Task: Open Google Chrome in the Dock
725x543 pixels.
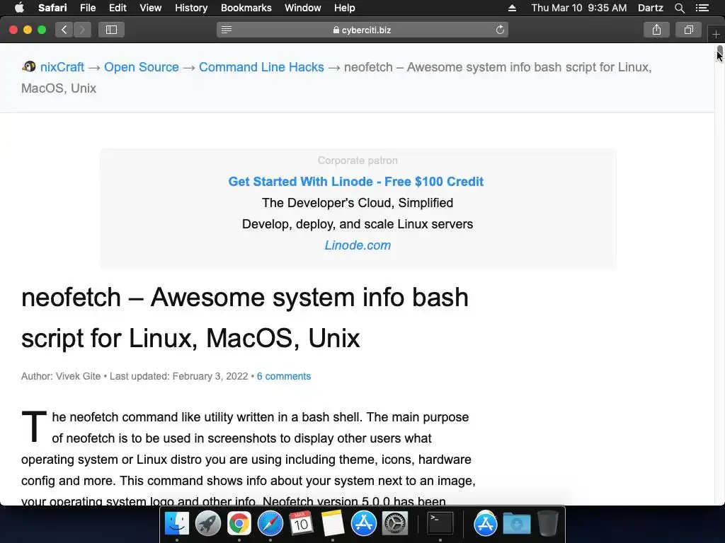Action: pos(239,524)
